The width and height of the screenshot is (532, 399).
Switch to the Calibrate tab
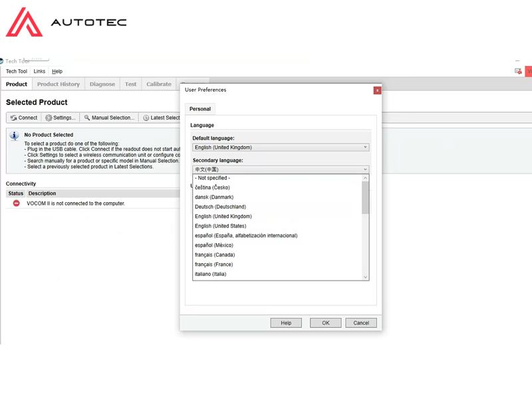(159, 84)
